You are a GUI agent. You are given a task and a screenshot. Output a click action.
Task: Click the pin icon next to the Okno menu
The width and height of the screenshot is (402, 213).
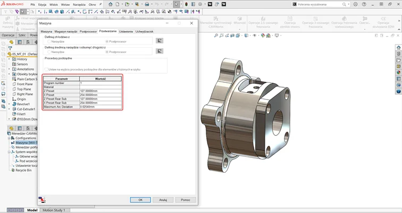[100, 4]
